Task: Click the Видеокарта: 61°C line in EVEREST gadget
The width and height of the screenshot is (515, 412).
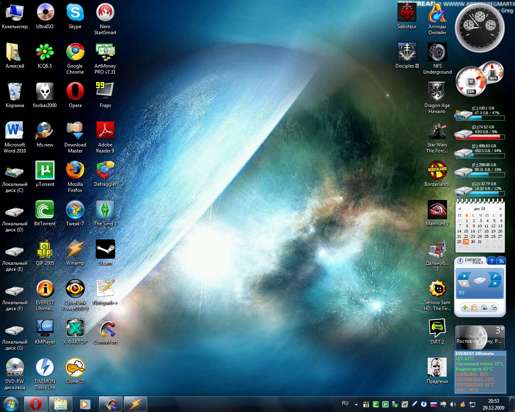Action: (474, 369)
